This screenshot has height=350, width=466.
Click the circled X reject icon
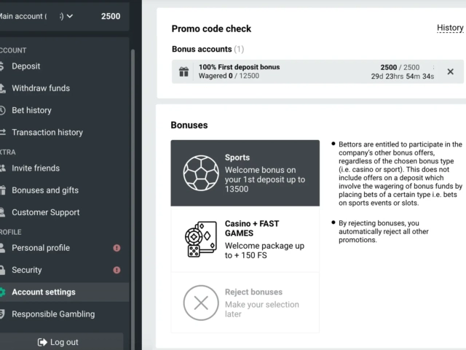click(201, 303)
